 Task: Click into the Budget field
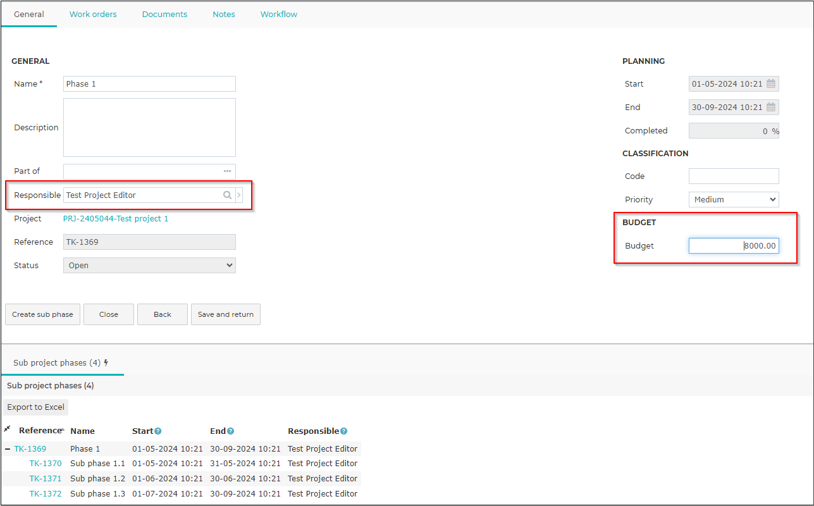pyautogui.click(x=734, y=245)
